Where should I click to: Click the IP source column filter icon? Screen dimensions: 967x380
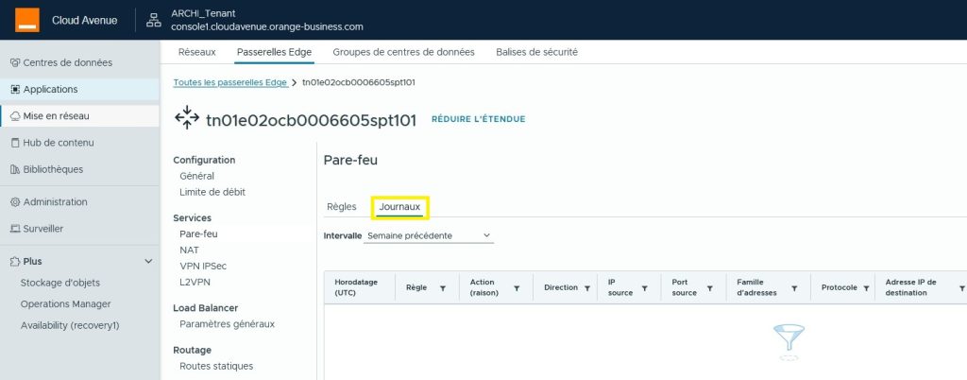click(x=644, y=288)
